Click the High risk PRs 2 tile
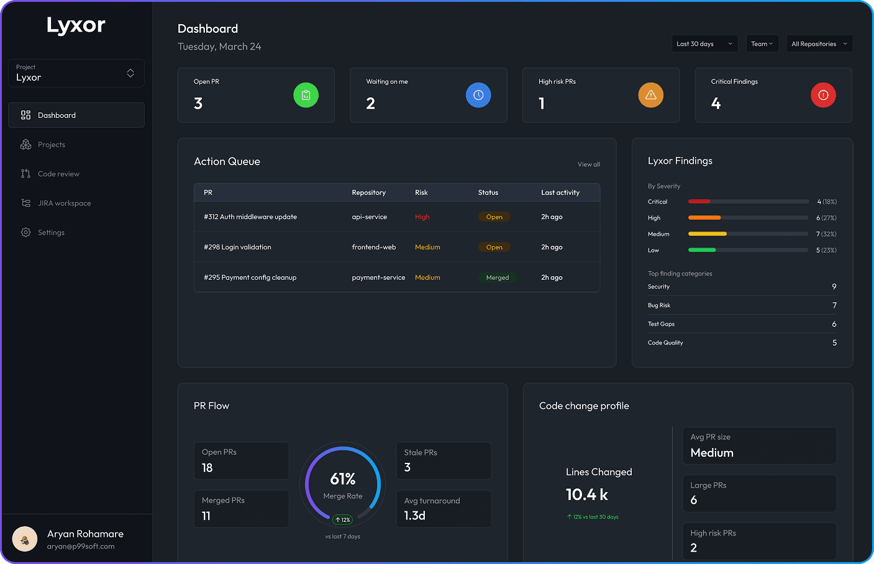874x564 pixels. point(760,541)
